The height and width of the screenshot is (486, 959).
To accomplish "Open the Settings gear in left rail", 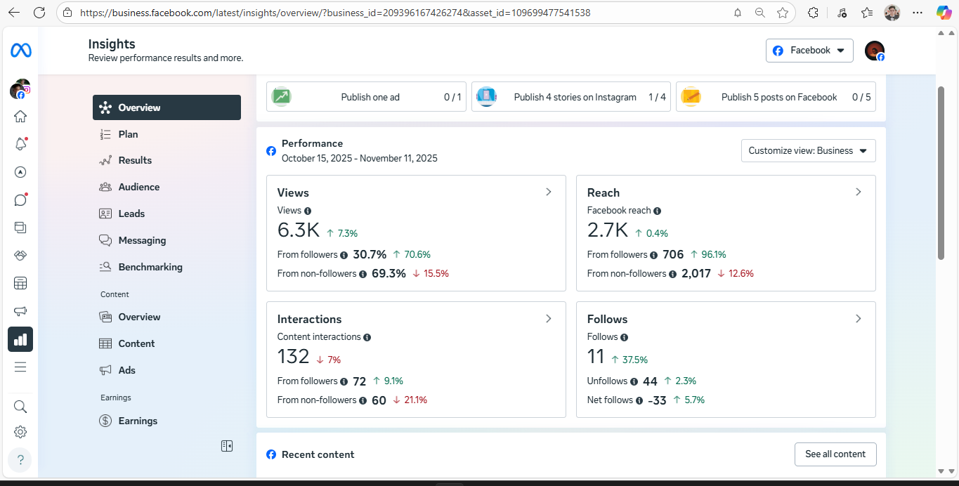I will [20, 432].
